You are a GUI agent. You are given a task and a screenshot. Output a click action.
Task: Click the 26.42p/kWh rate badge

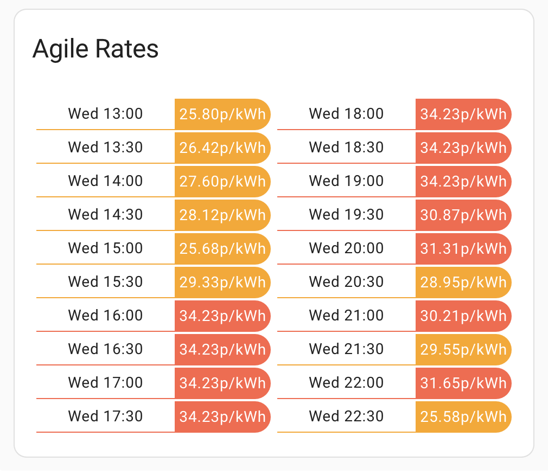[222, 148]
